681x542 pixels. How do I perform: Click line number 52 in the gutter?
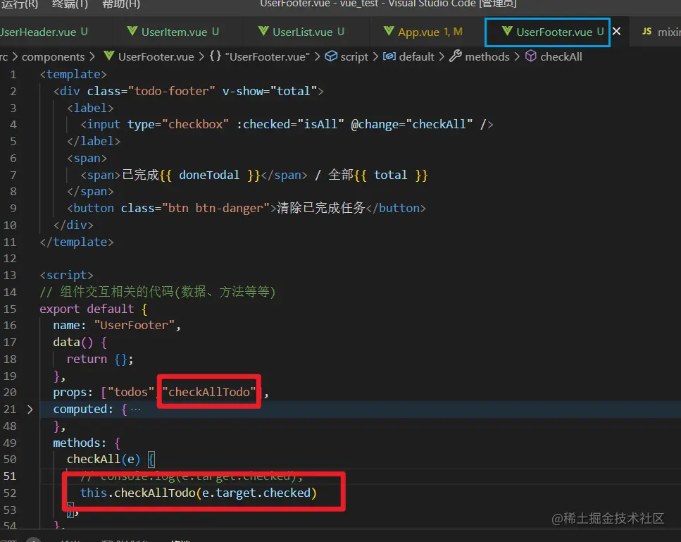point(10,493)
